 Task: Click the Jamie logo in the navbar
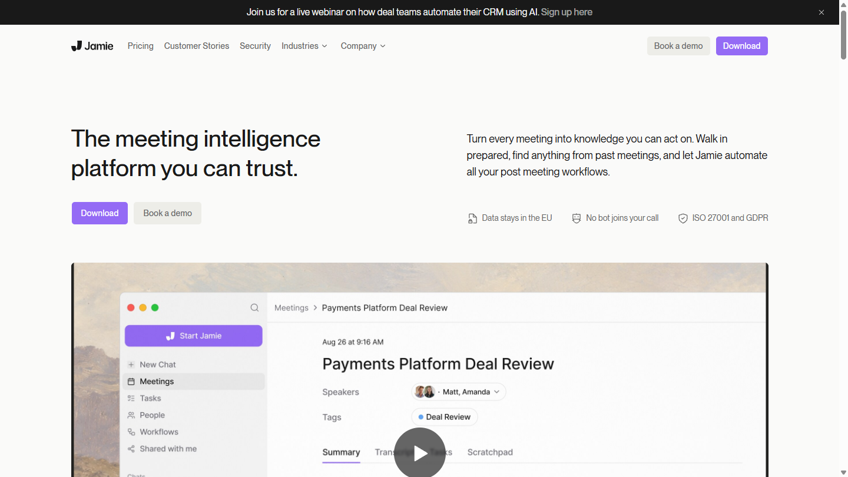pos(92,46)
